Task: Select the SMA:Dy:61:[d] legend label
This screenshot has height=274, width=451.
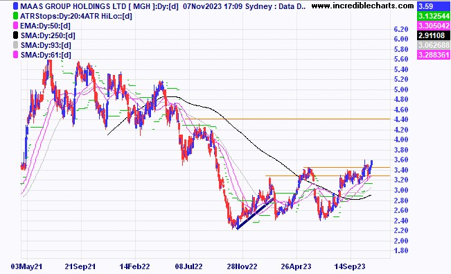Action: 46,55
